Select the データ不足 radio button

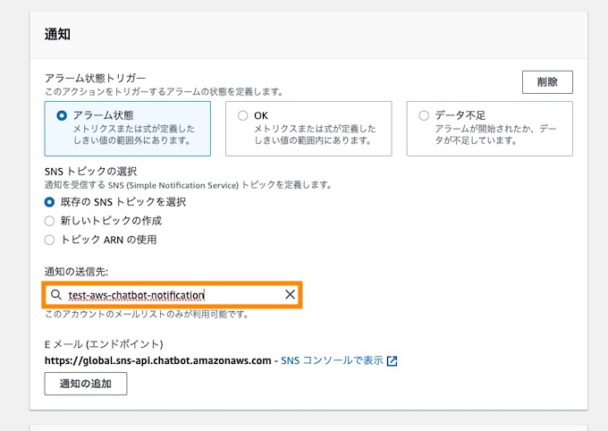[x=424, y=115]
